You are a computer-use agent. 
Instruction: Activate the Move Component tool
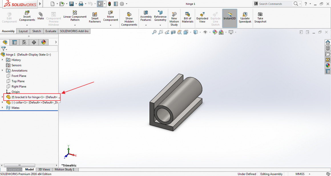point(110,16)
